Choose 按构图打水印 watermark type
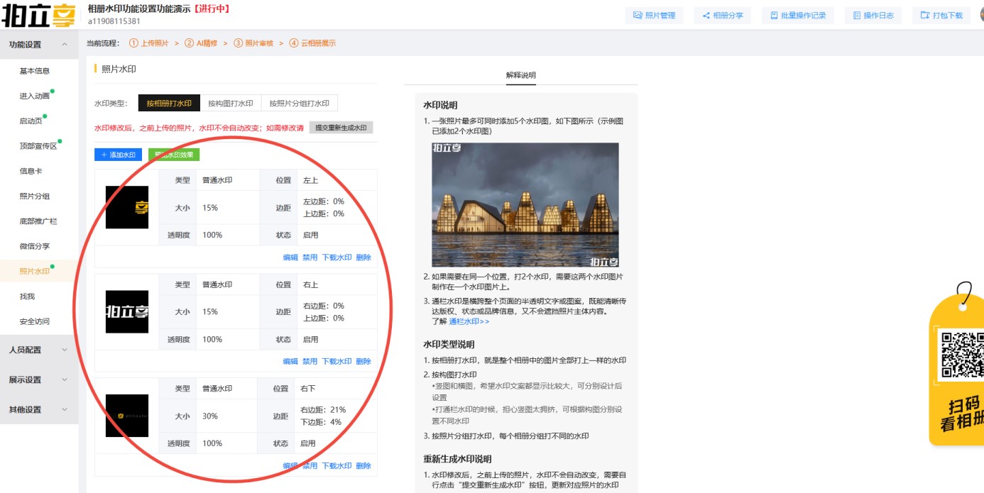Screen dimensions: 984x493 (x=230, y=104)
